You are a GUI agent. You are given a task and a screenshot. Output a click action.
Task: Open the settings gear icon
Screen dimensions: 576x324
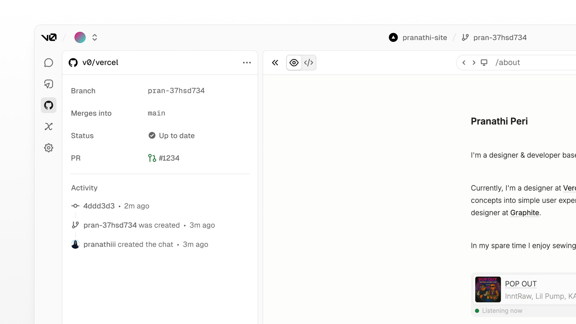point(49,148)
